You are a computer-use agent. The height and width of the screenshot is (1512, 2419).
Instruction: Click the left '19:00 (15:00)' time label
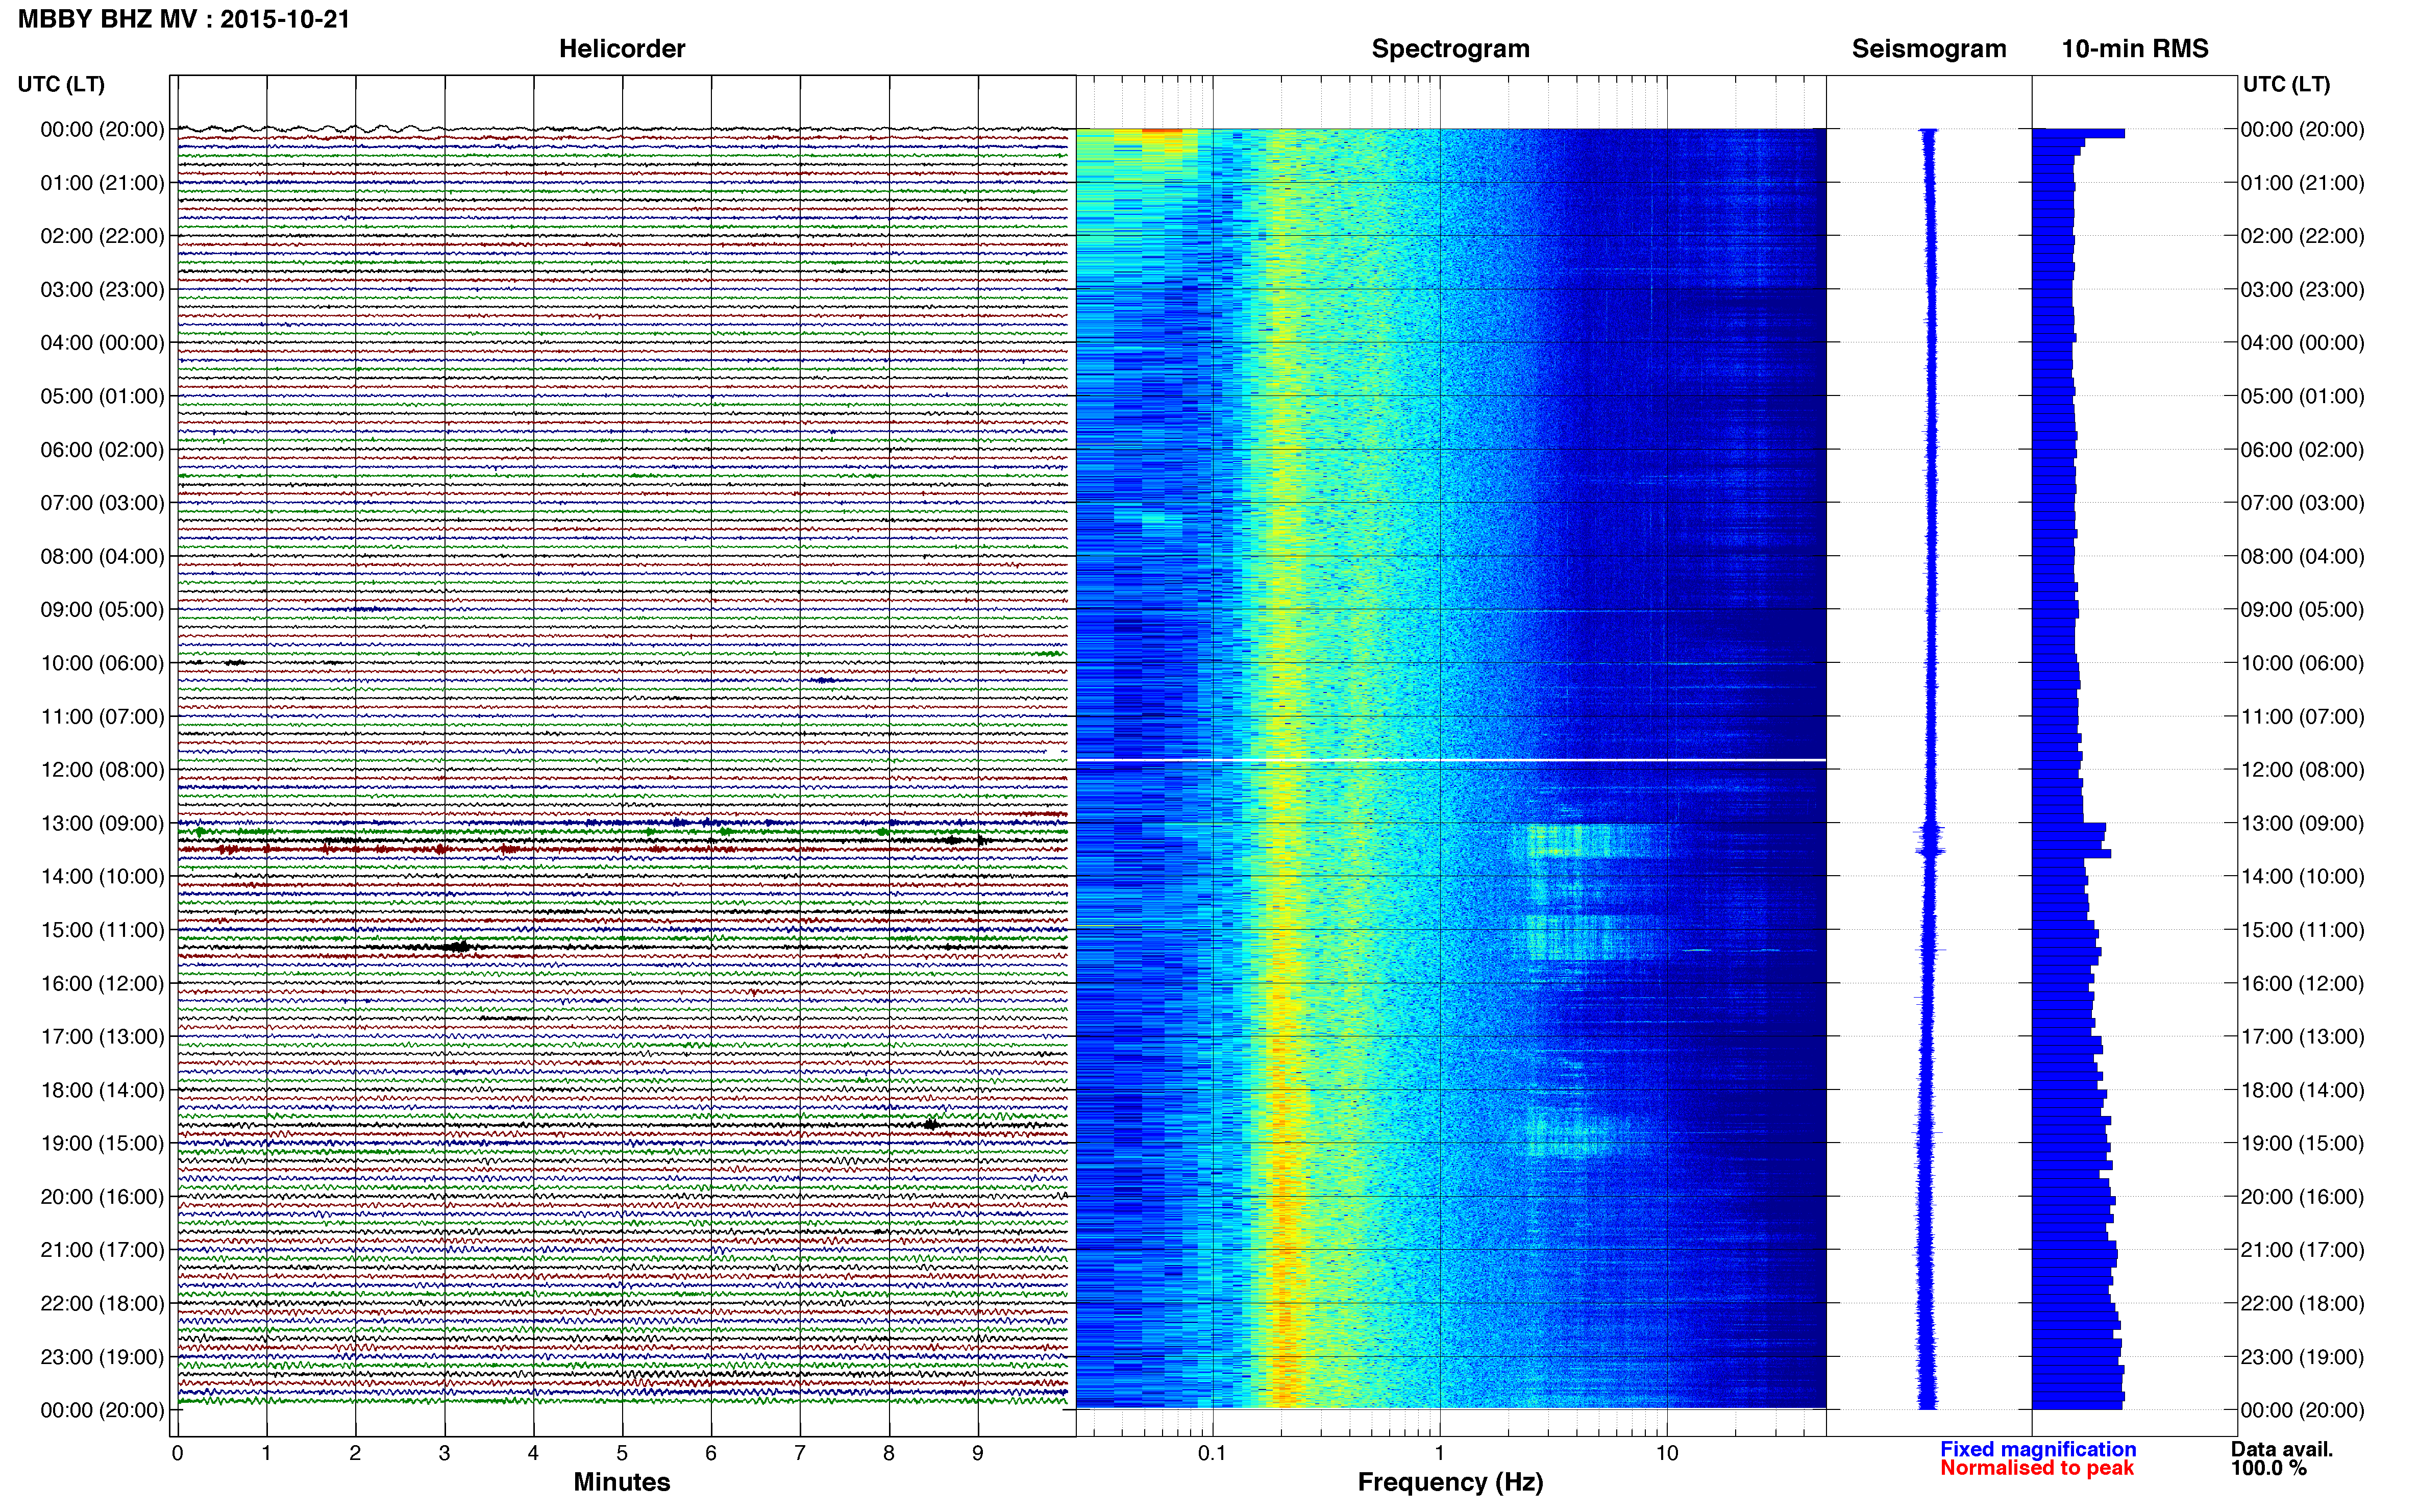pyautogui.click(x=102, y=1143)
